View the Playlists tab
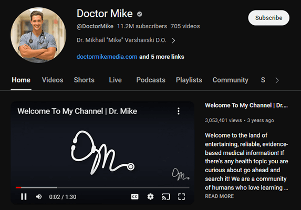 tap(189, 80)
